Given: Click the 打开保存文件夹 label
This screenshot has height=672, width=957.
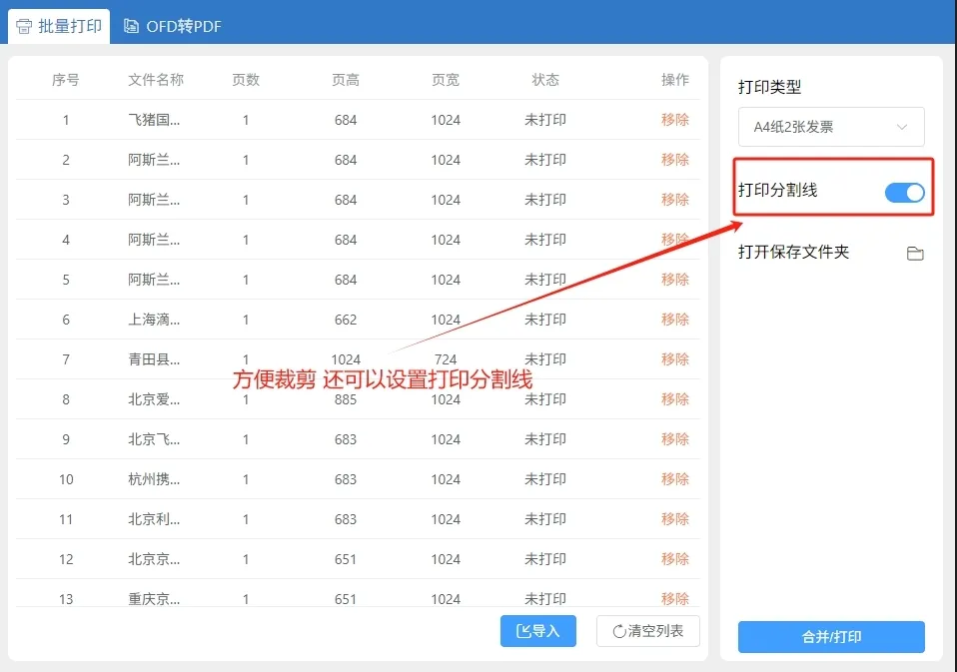Looking at the screenshot, I should (x=793, y=252).
